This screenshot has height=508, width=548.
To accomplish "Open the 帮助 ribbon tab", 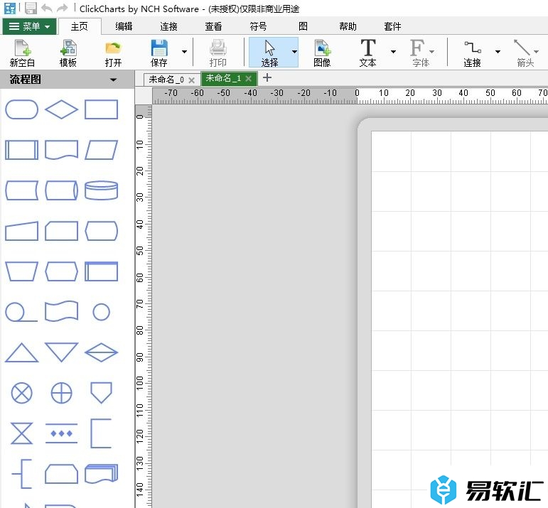I will pos(348,26).
